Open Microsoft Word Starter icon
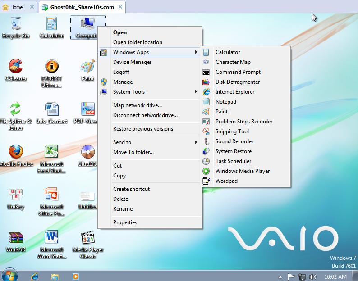 pos(51,245)
